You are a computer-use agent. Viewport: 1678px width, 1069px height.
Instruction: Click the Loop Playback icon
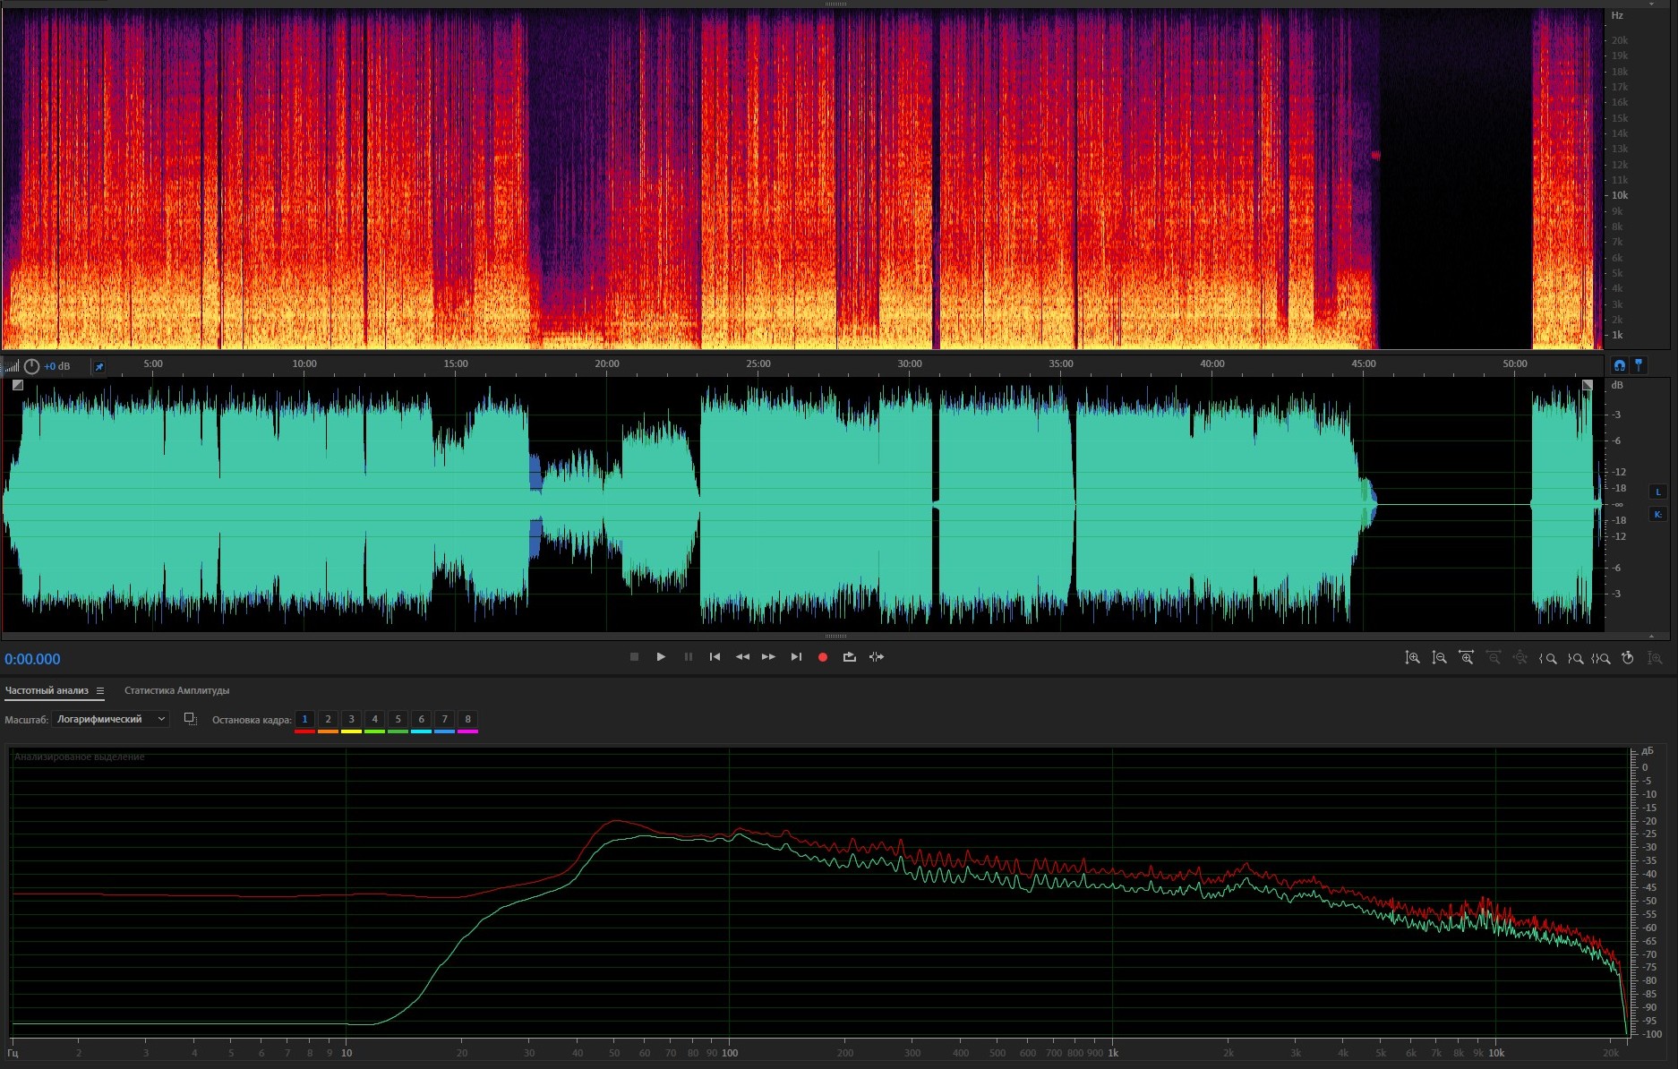coord(849,657)
